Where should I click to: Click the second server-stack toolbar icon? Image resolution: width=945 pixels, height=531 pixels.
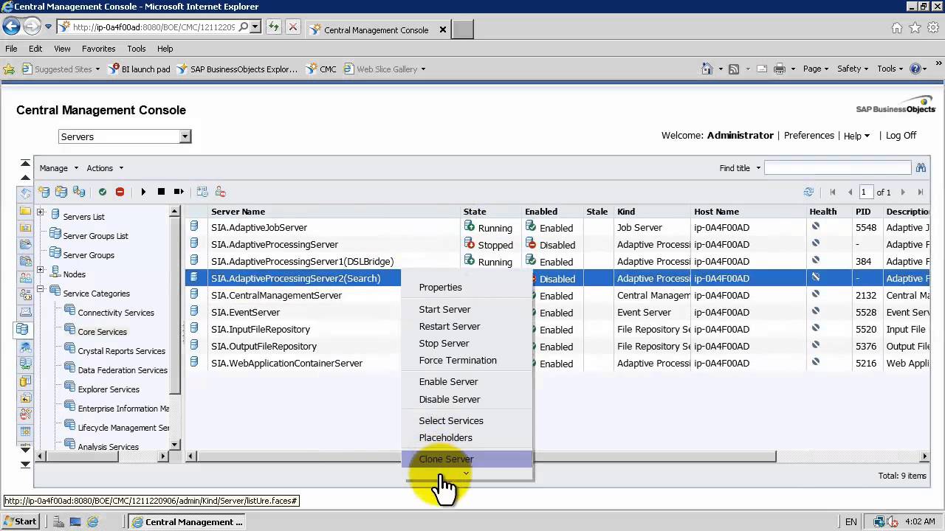[x=61, y=192]
